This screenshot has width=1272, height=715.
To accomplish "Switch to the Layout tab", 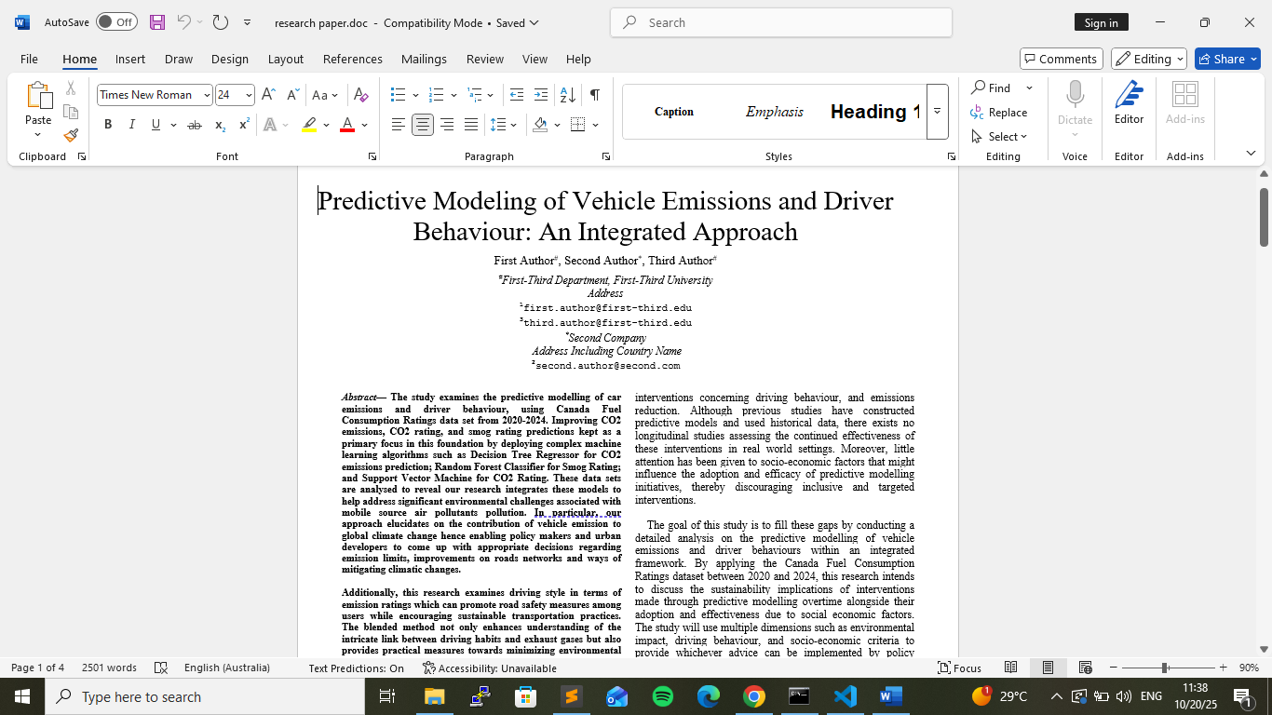I will click(285, 59).
